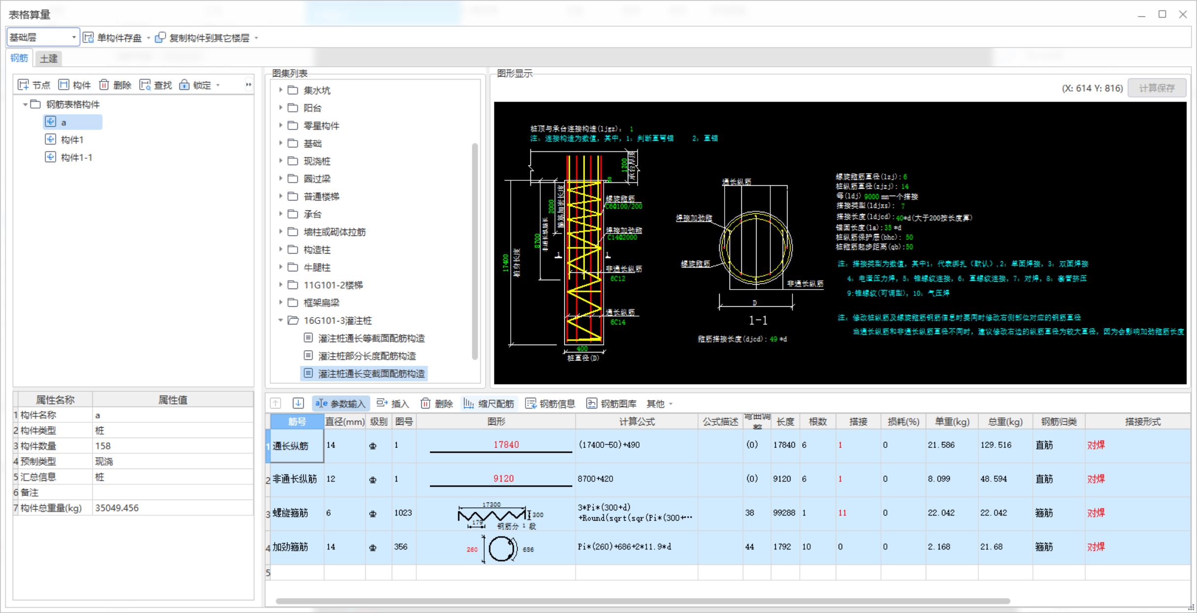Switch to the 钢筋 tab
This screenshot has width=1197, height=613.
coord(19,58)
